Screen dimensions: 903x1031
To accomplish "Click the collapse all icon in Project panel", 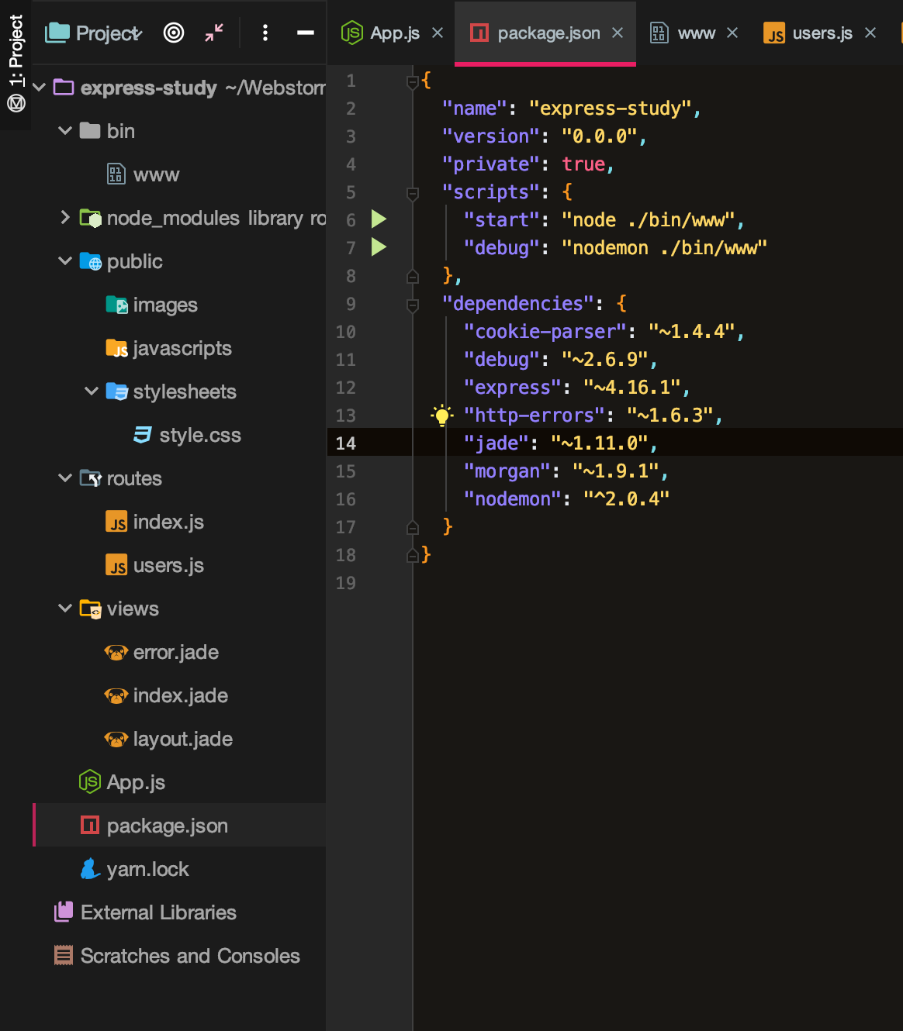I will tap(214, 33).
